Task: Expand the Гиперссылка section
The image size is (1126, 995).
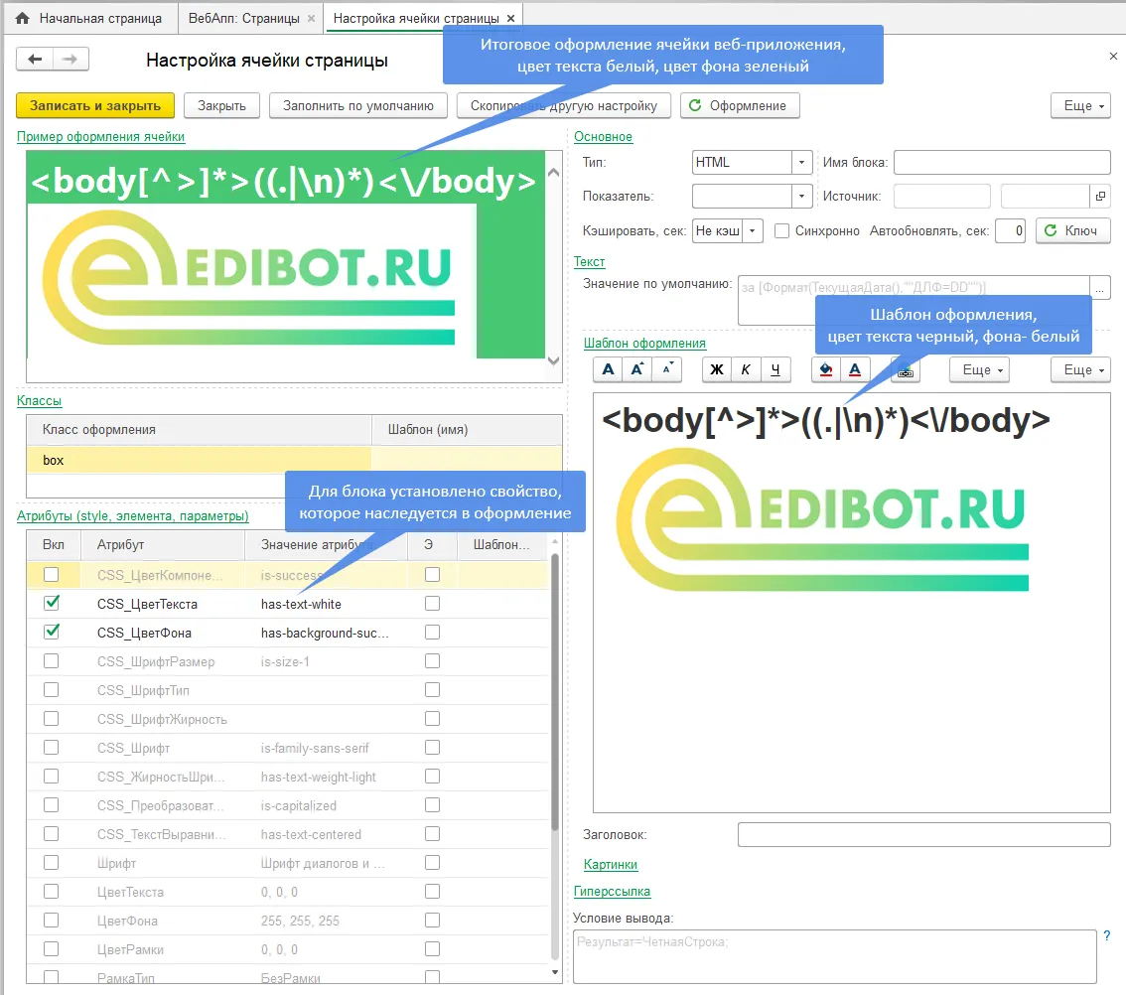Action: (x=612, y=892)
